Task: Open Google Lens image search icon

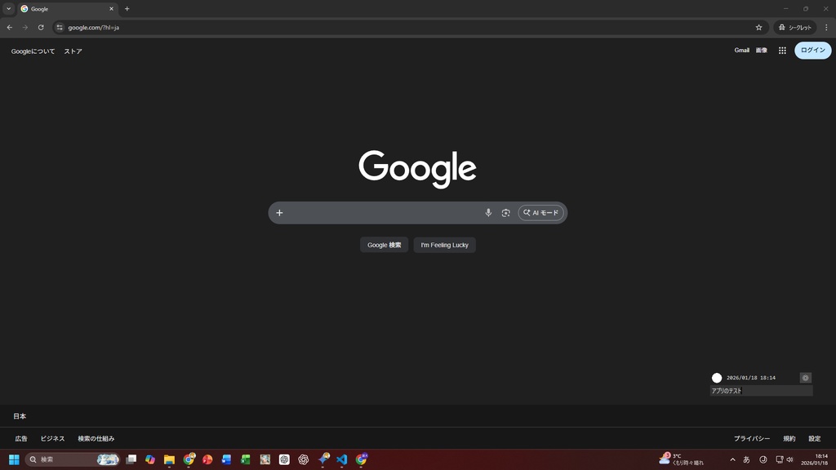Action: tap(505, 213)
